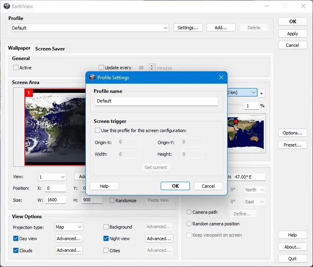The width and height of the screenshot is (313, 267).
Task: Toggle the Night view checkbox
Action: pyautogui.click(x=106, y=239)
